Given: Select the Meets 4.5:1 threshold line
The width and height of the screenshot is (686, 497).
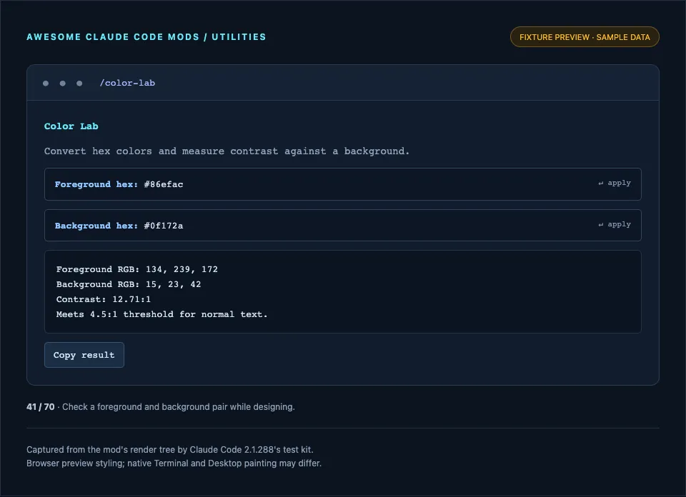Looking at the screenshot, I should pyautogui.click(x=162, y=314).
